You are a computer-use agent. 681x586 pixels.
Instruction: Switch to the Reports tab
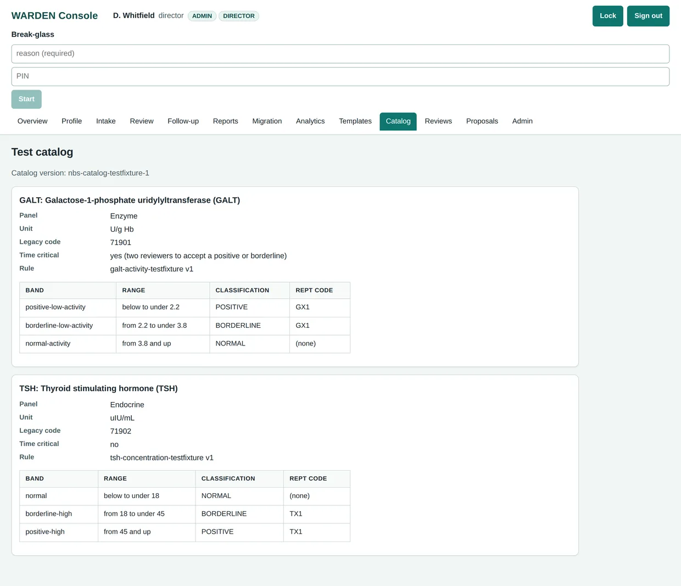point(226,121)
